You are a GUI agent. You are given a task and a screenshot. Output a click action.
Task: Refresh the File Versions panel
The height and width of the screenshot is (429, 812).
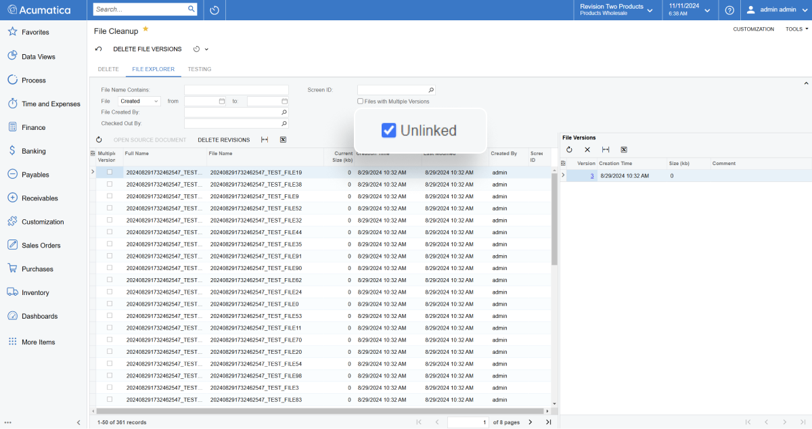tap(569, 150)
